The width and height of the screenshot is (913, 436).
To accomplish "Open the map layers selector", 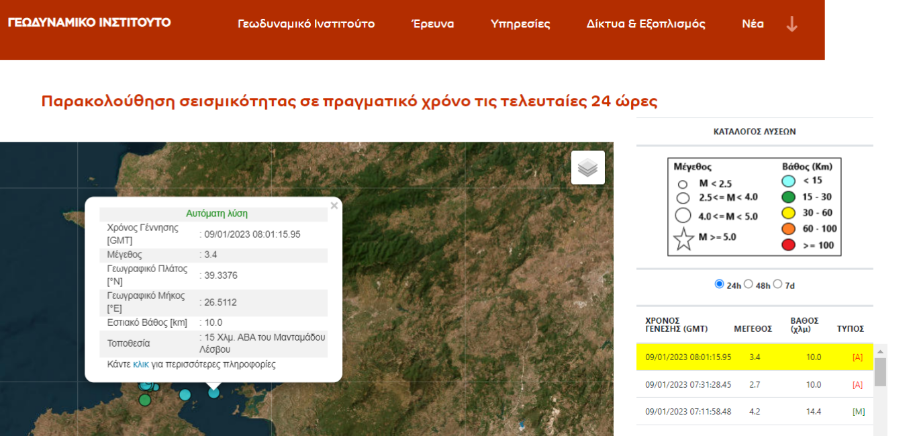I will (587, 167).
